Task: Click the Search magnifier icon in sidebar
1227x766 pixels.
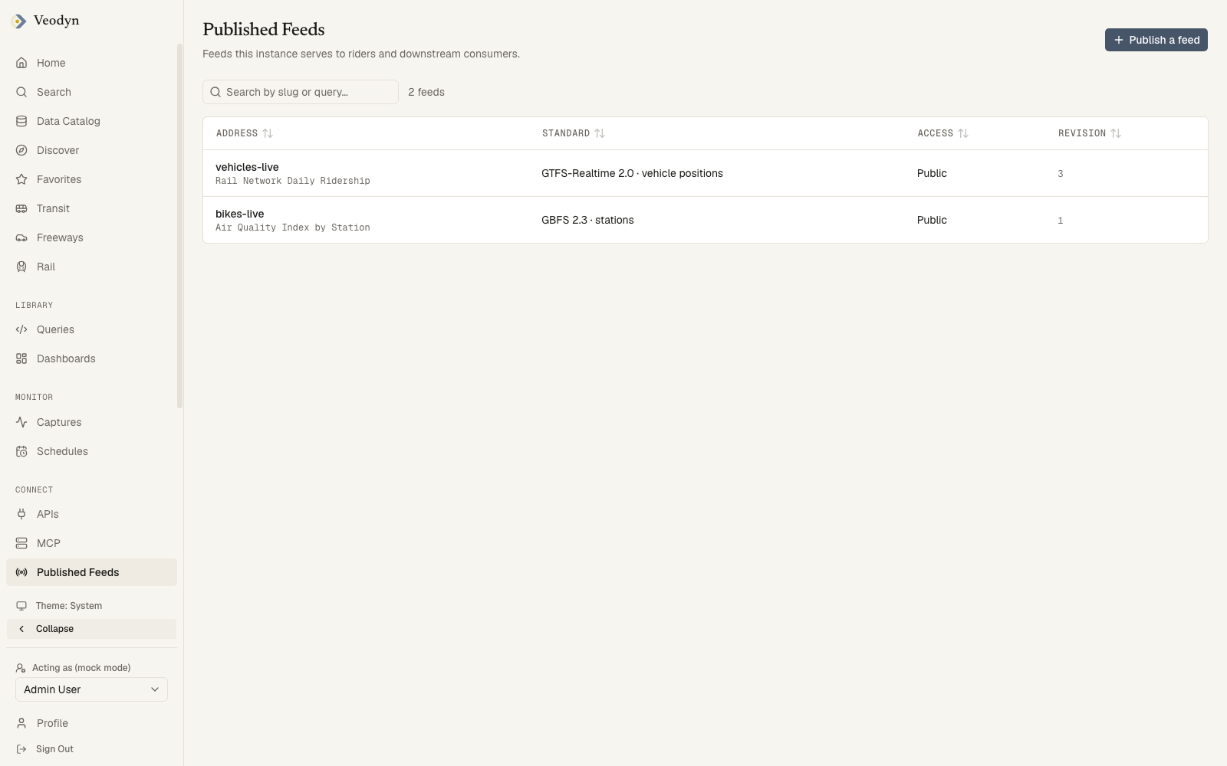Action: tap(21, 92)
